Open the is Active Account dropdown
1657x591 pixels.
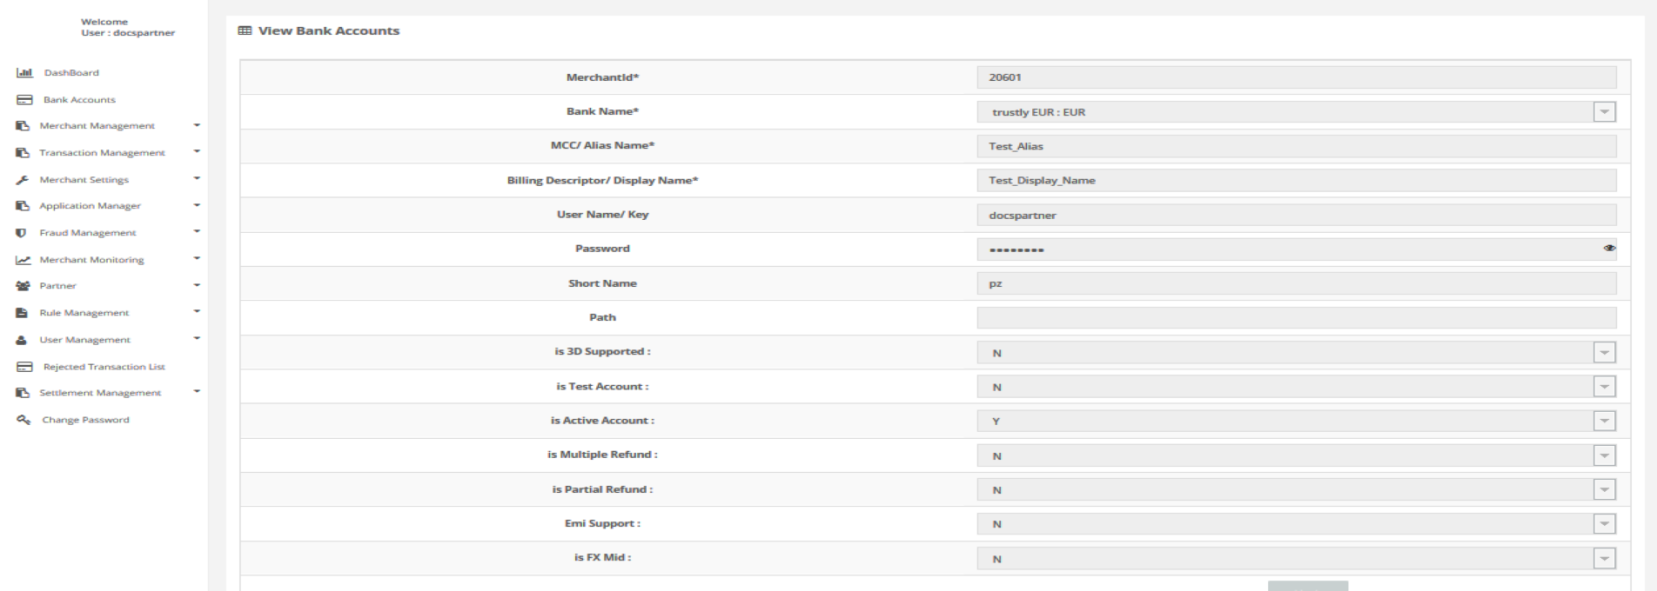(x=1604, y=422)
